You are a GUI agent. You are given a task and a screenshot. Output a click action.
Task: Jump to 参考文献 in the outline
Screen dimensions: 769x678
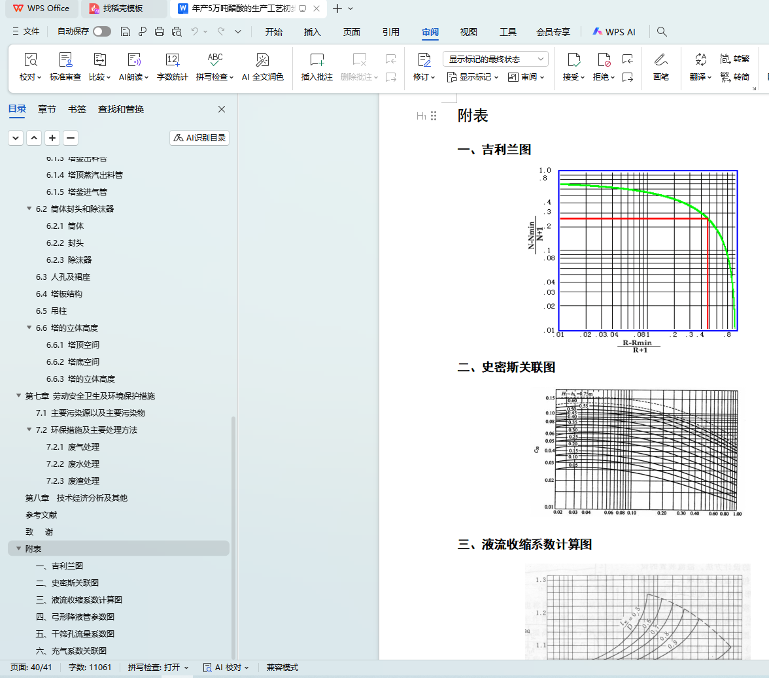coord(41,515)
